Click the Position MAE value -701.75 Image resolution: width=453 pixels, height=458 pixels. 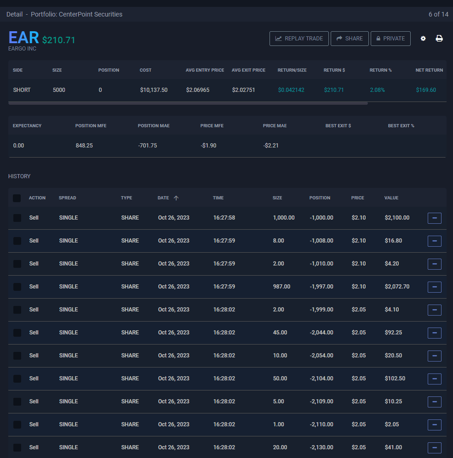click(147, 146)
